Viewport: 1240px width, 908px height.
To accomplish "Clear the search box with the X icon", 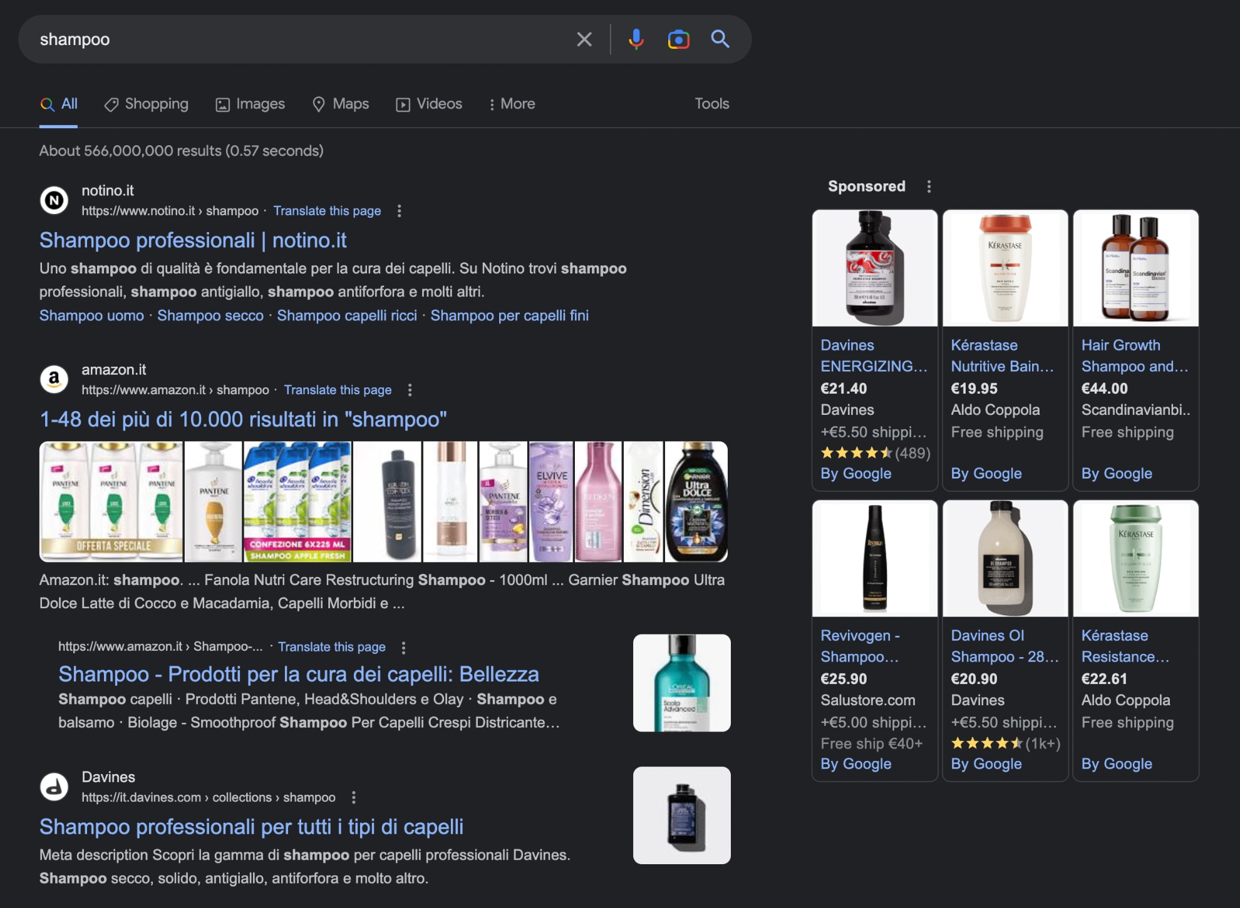I will [x=584, y=39].
